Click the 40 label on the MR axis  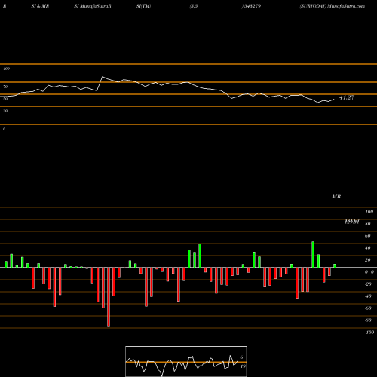click(368, 248)
